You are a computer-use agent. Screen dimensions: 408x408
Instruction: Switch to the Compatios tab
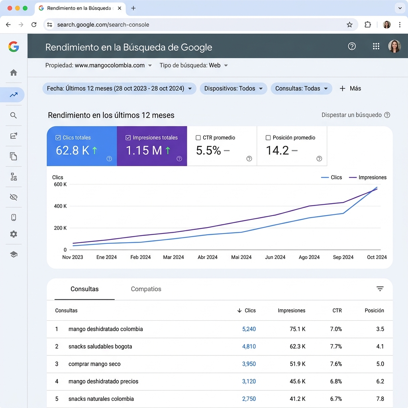(146, 289)
